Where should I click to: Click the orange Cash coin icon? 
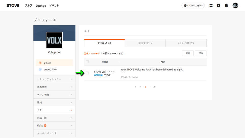point(40,63)
